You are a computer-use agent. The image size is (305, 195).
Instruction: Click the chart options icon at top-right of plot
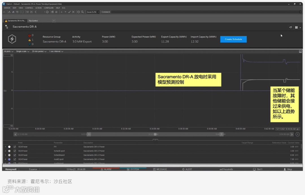pos(300,51)
